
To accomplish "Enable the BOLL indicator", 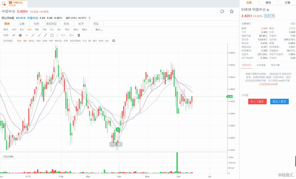I will tap(32, 41).
